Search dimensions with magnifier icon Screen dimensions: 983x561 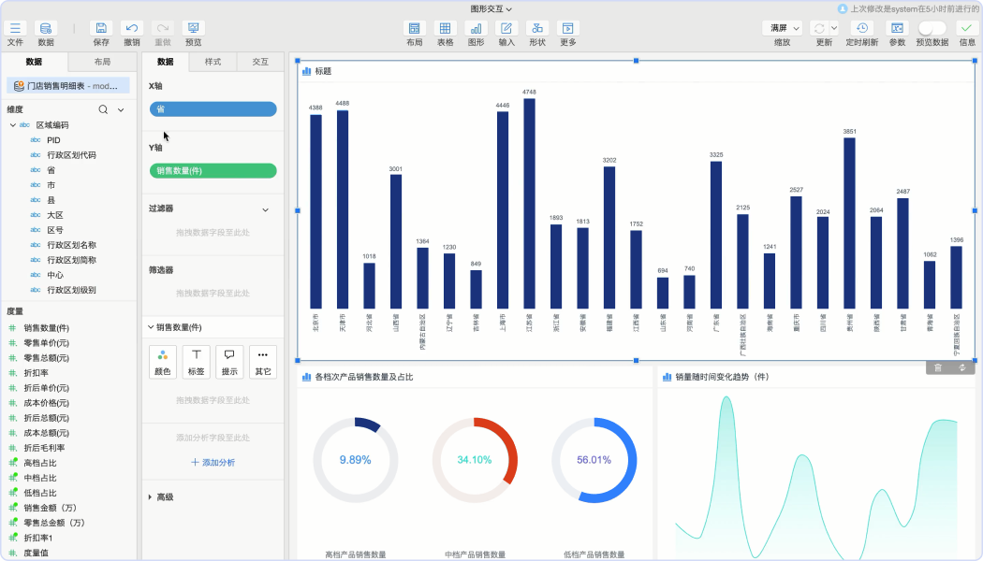104,109
